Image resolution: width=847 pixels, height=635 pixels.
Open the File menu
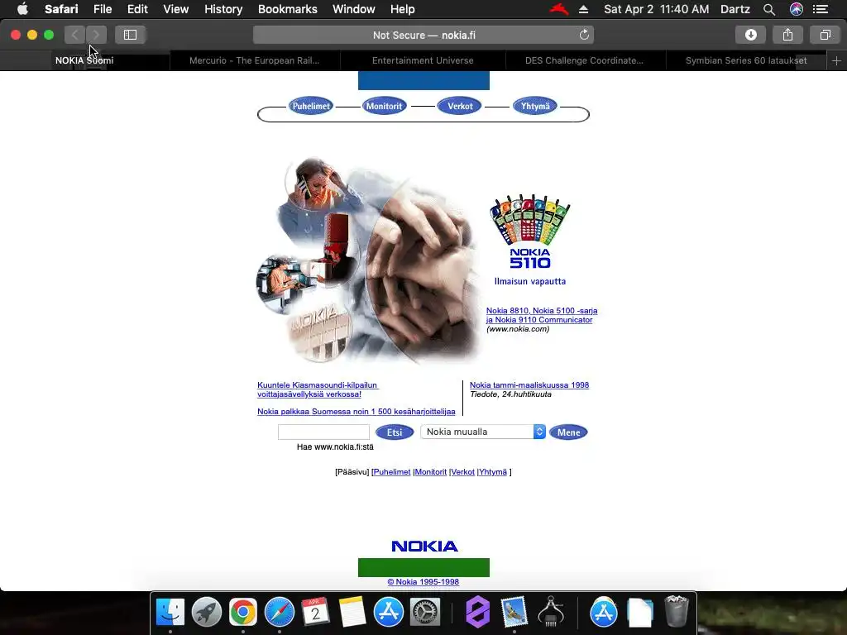(x=102, y=9)
